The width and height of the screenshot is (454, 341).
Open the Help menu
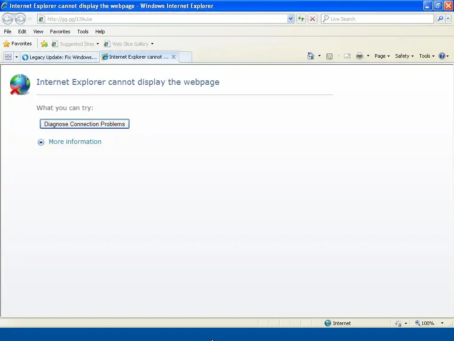click(x=100, y=32)
